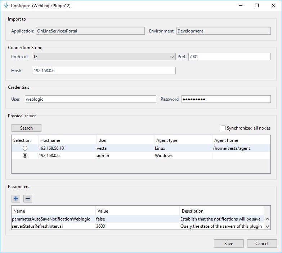Click the Hostname column header

tap(67, 140)
